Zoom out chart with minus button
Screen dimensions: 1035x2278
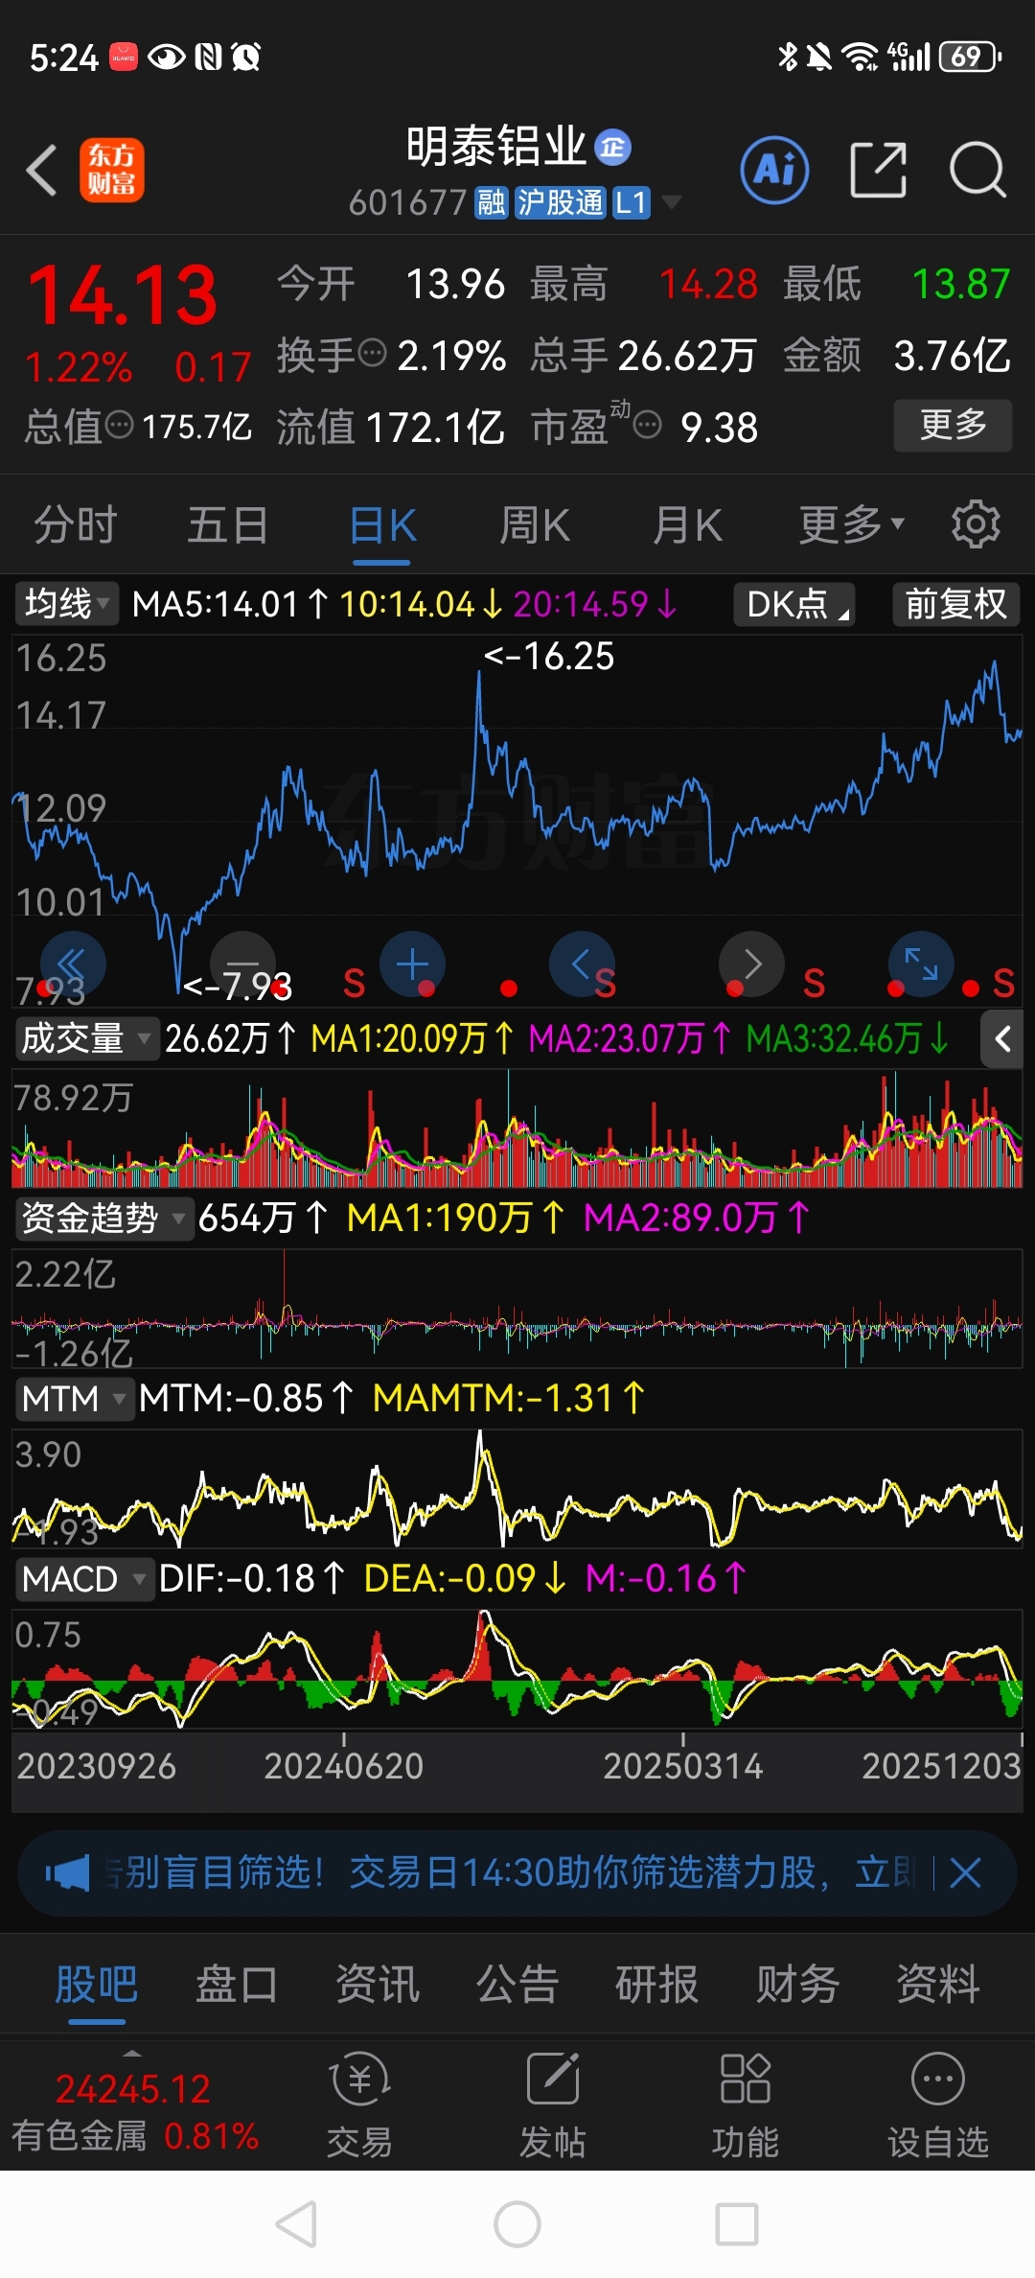(242, 964)
